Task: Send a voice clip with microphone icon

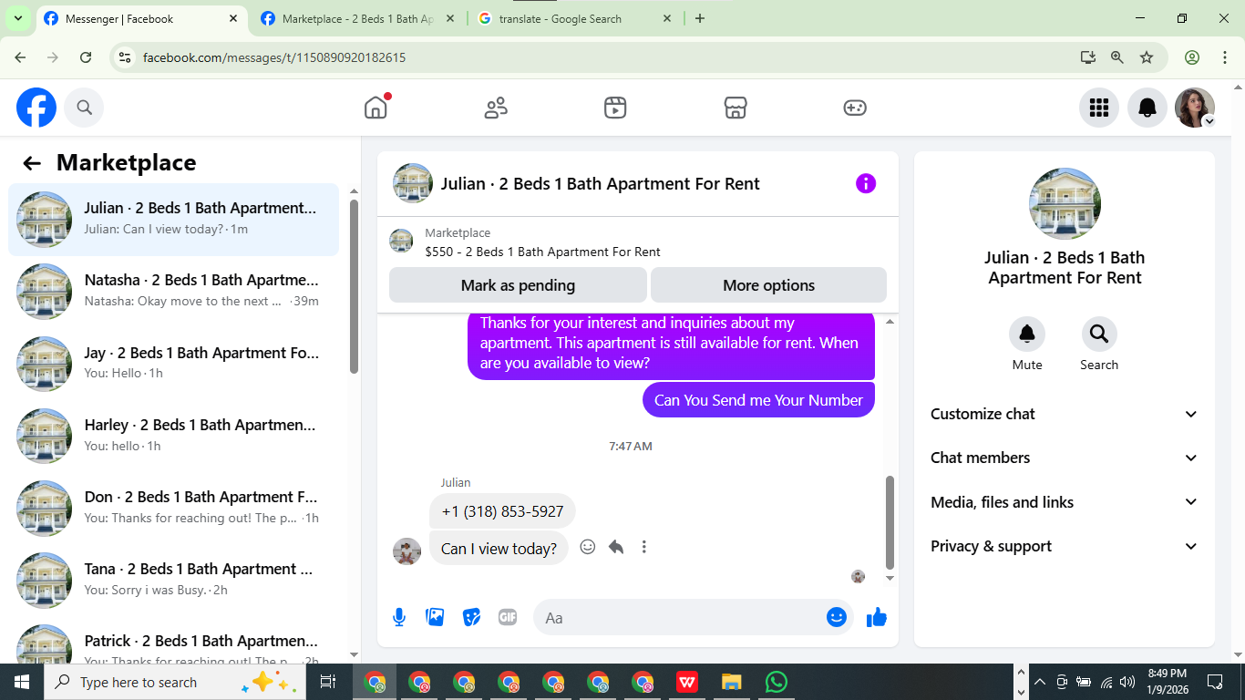Action: (399, 618)
